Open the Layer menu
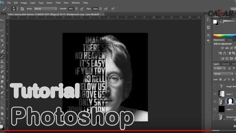Viewport: 236px width, 133px height. [33, 3]
